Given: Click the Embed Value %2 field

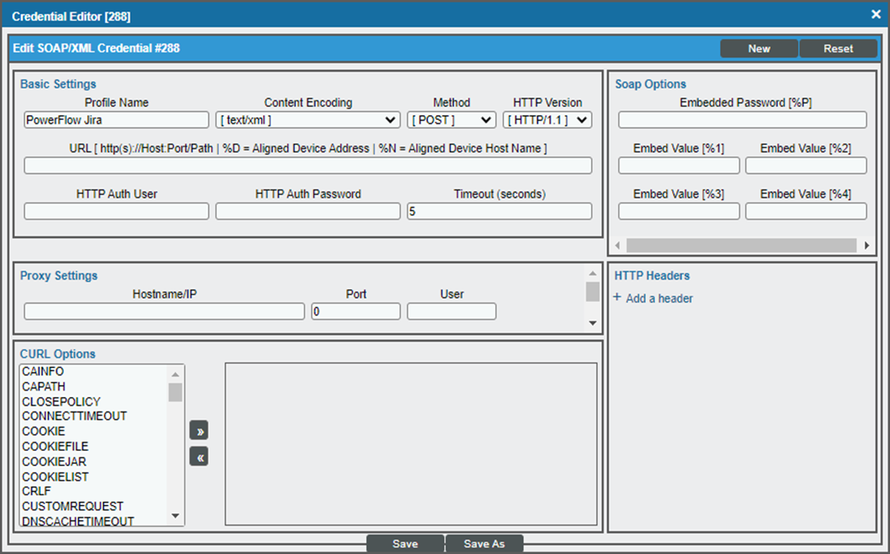Looking at the screenshot, I should tap(806, 165).
